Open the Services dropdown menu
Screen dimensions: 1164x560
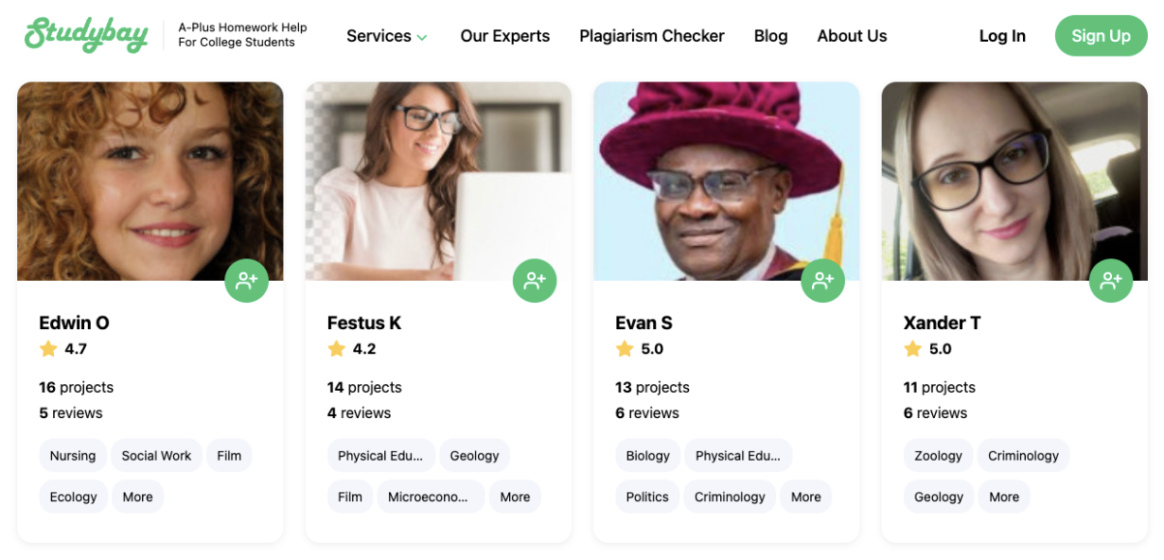coord(386,36)
